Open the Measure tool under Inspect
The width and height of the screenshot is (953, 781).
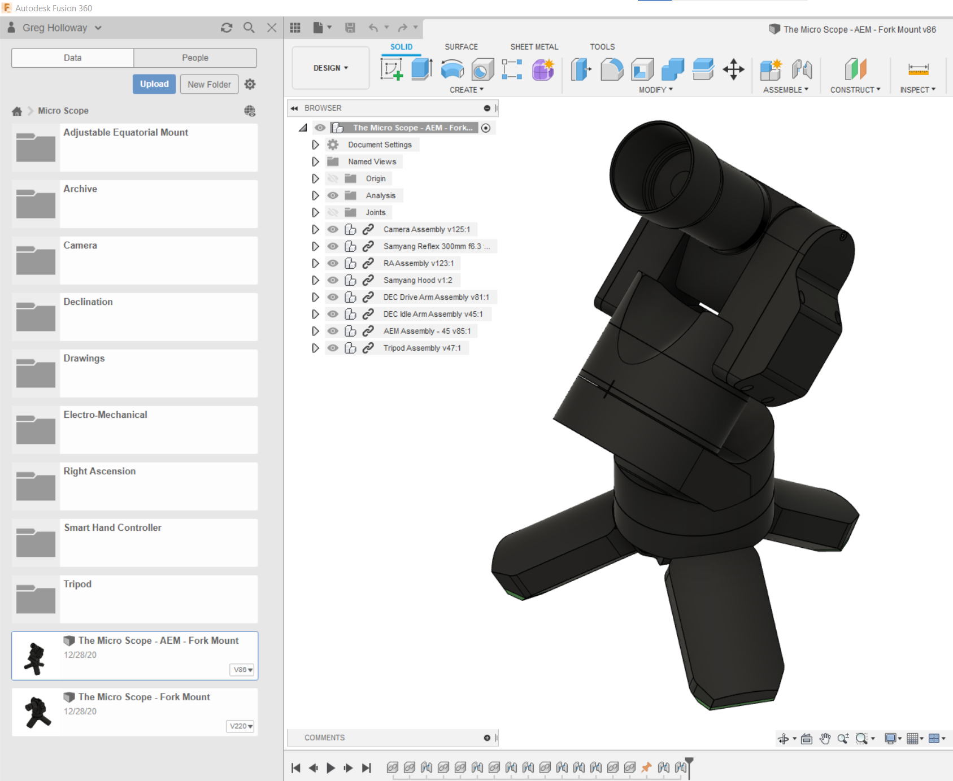[x=918, y=71]
